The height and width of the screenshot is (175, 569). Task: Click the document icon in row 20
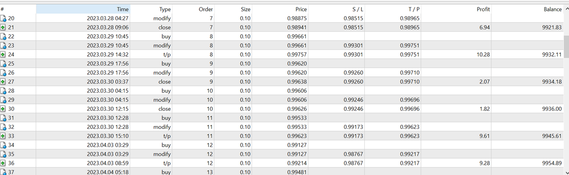pos(3,18)
